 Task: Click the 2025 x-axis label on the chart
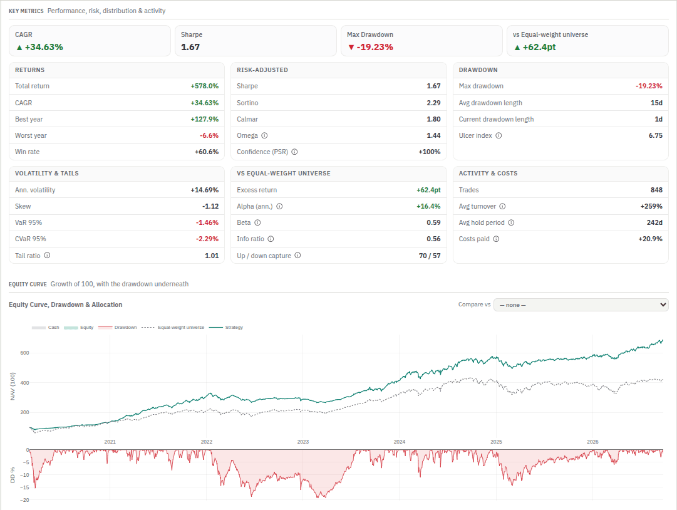tap(496, 442)
